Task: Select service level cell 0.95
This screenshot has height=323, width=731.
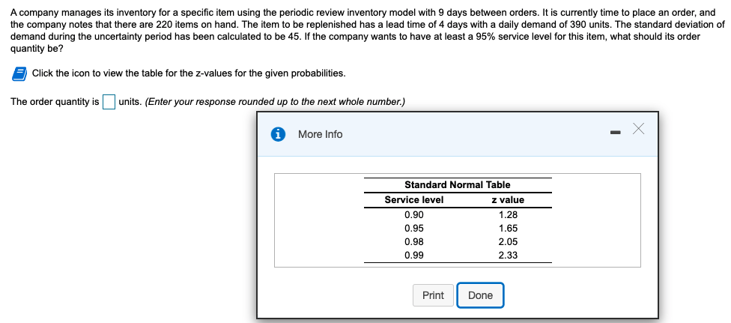Action: [414, 229]
